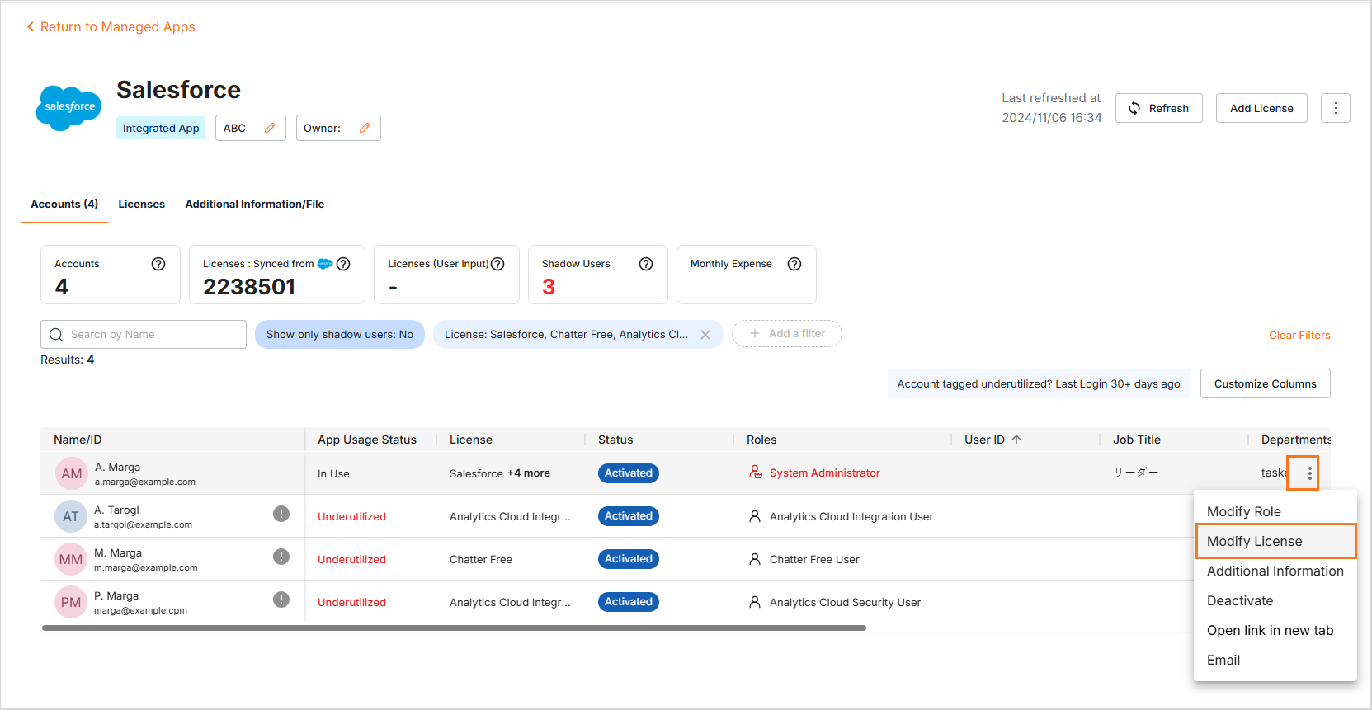Click the horizontal table scrollbar
The height and width of the screenshot is (710, 1372).
pos(454,628)
